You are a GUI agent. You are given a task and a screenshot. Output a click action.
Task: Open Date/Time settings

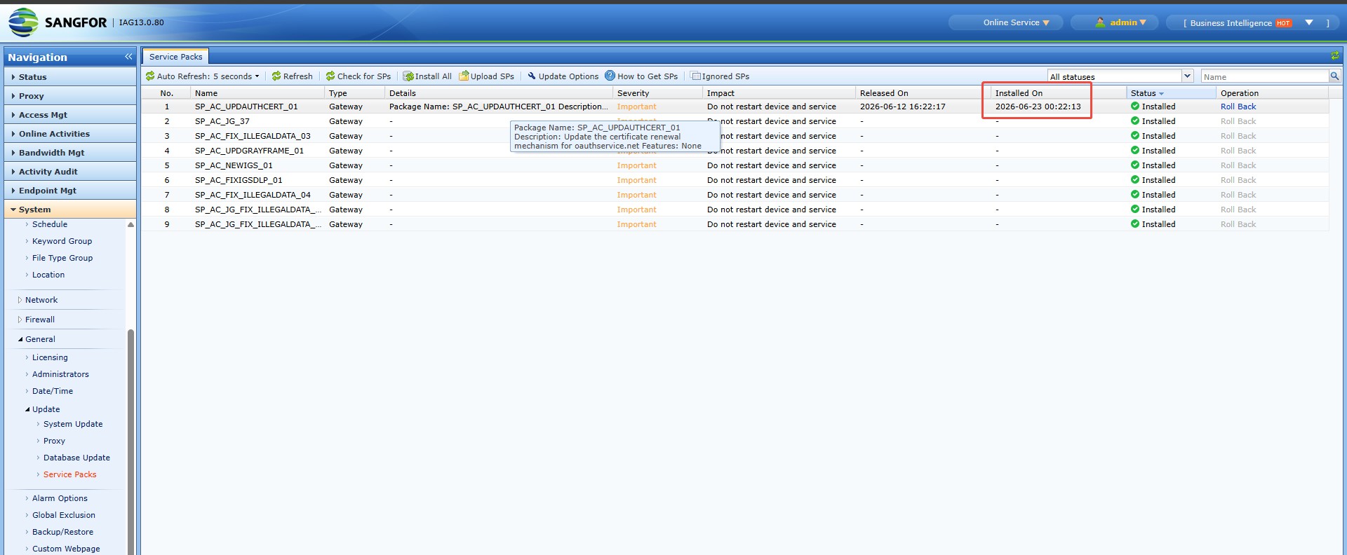[53, 391]
